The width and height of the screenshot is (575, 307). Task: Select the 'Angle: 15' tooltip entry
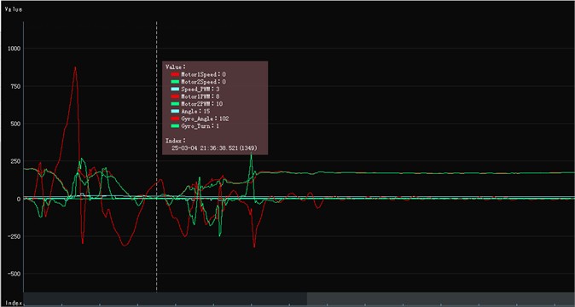191,111
